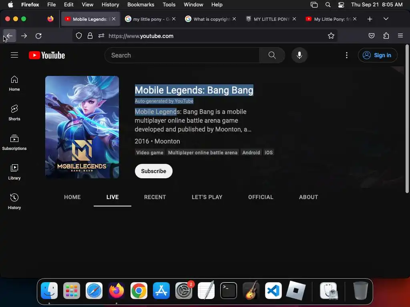Subscribe to Mobile Legends: Bang Bang channel

coord(154,171)
